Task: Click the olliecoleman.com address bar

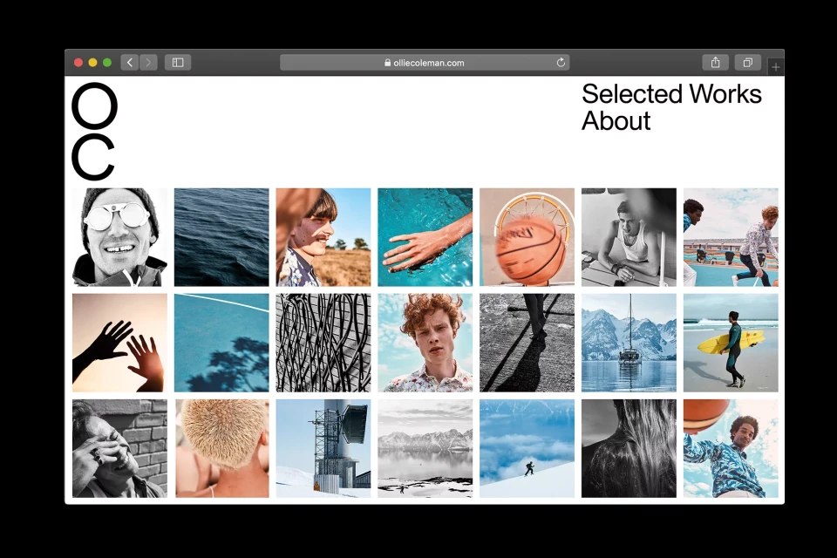Action: pos(424,63)
